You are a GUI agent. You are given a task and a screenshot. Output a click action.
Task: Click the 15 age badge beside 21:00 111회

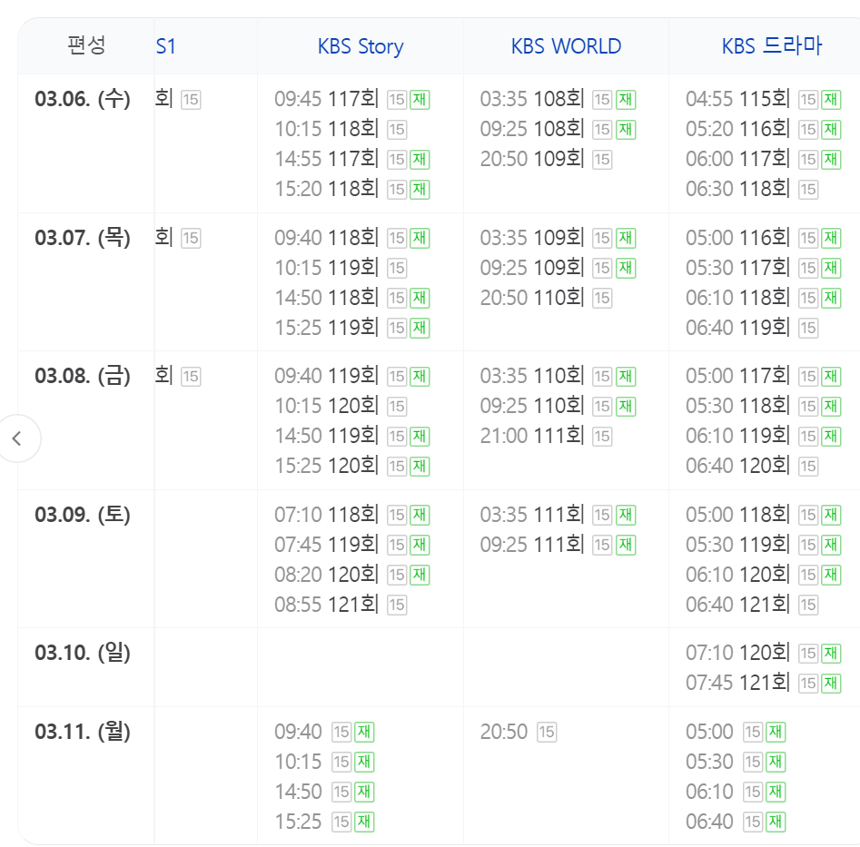point(602,437)
